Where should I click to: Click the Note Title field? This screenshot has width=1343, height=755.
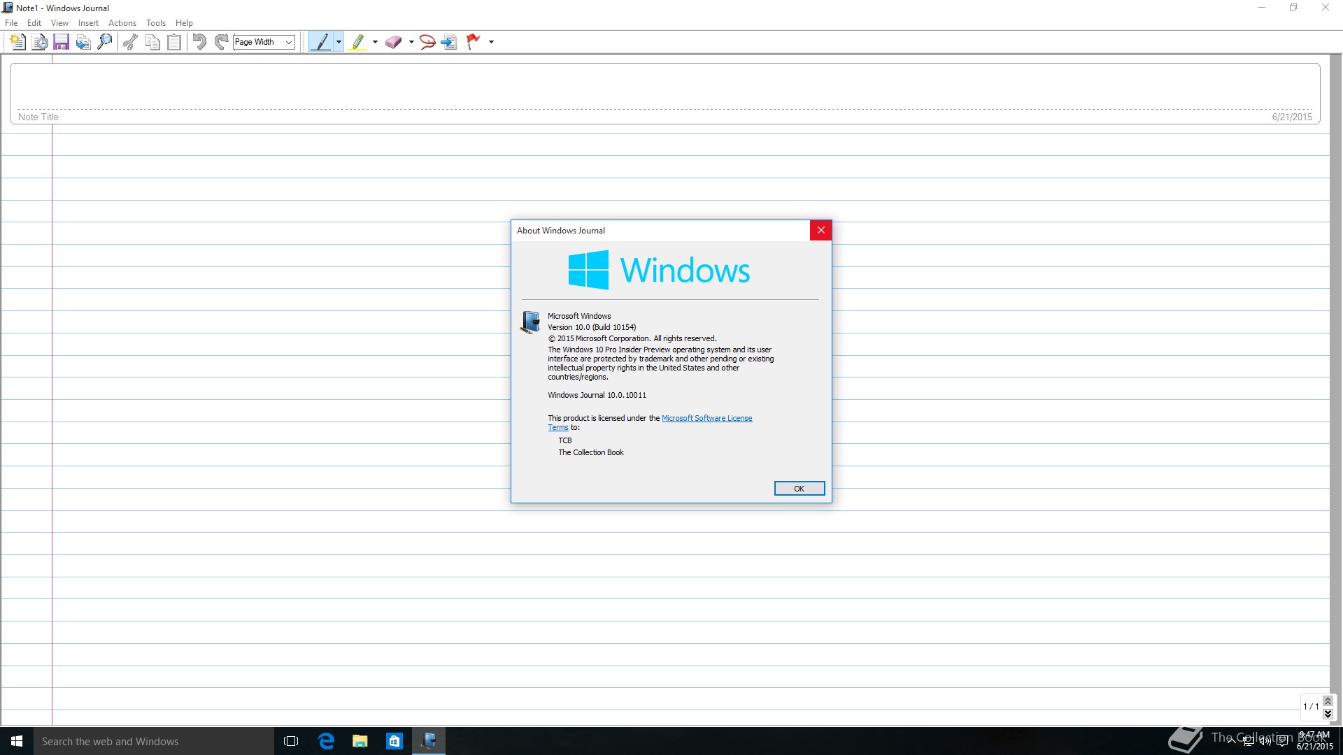[665, 94]
